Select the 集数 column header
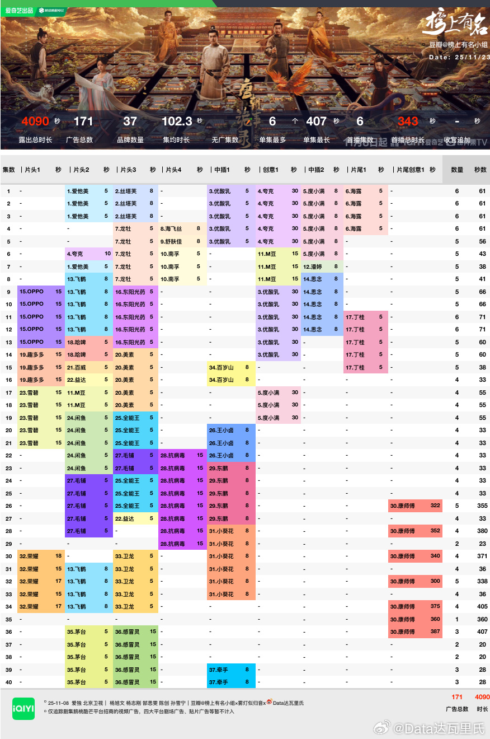The height and width of the screenshot is (739, 490). tap(8, 169)
